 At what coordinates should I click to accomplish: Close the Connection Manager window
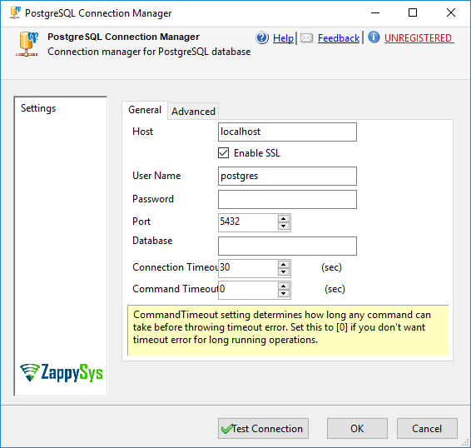tap(451, 13)
